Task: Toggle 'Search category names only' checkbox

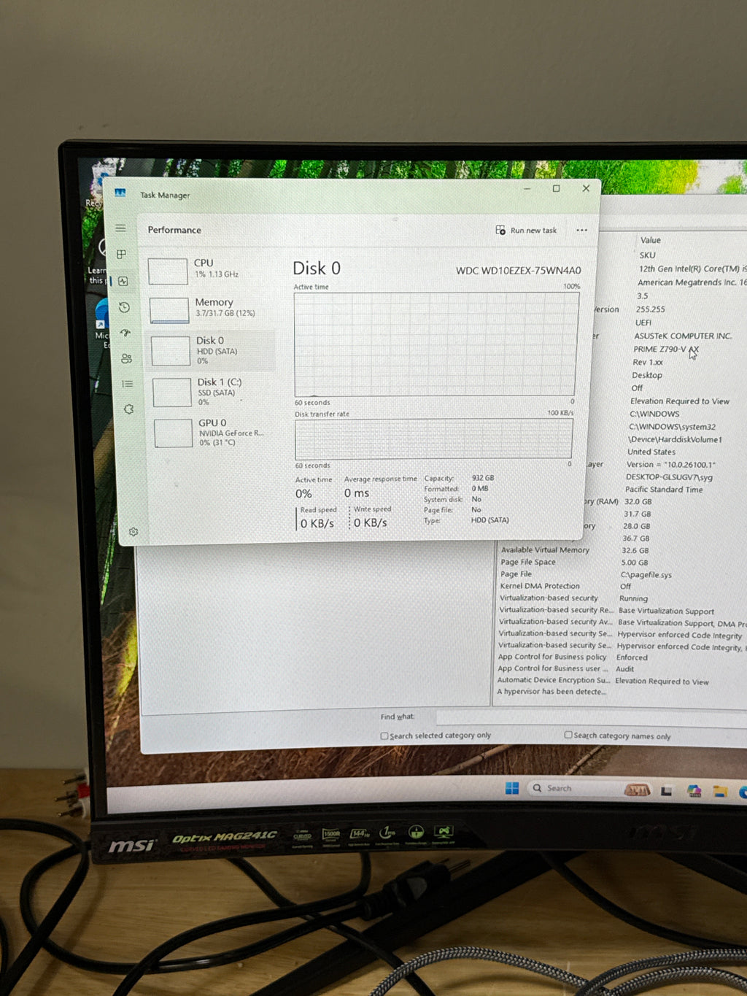Action: point(568,736)
